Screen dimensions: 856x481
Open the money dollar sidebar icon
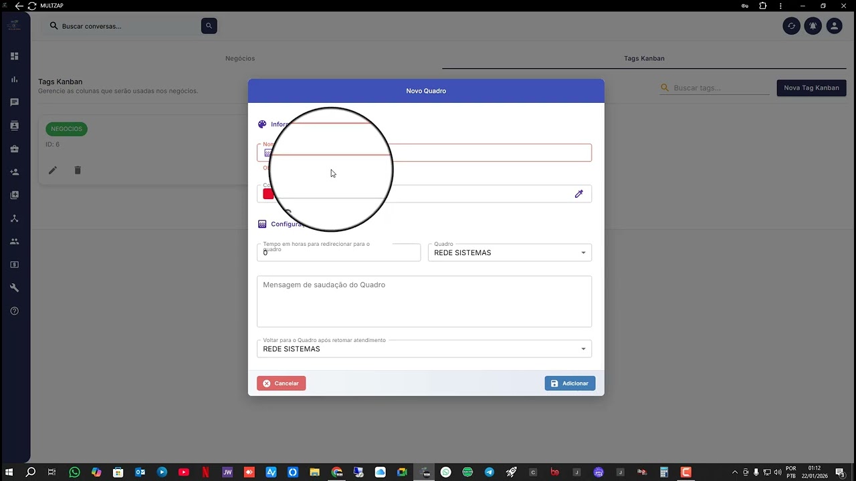(x=14, y=265)
